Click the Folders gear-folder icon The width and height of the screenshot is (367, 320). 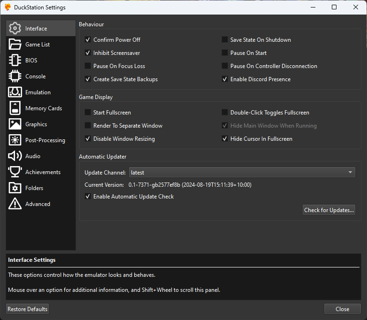pyautogui.click(x=15, y=188)
